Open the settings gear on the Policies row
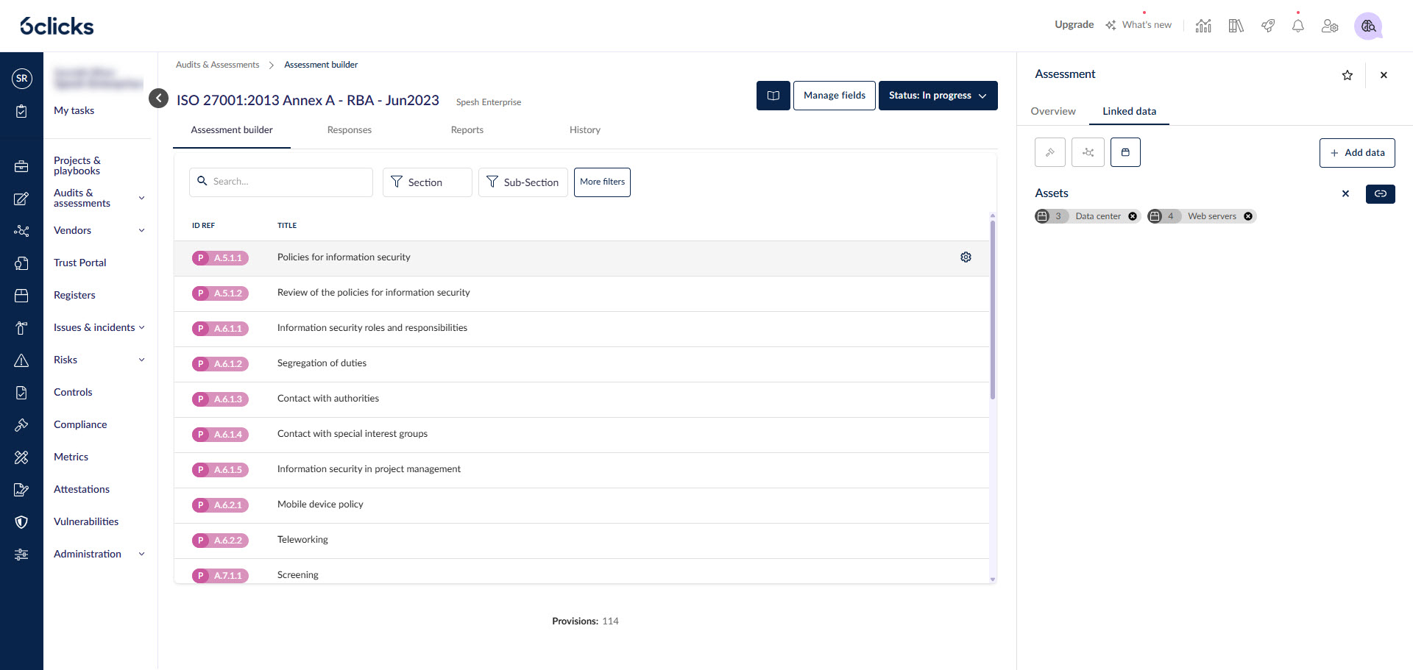Viewport: 1413px width, 670px height. (966, 257)
